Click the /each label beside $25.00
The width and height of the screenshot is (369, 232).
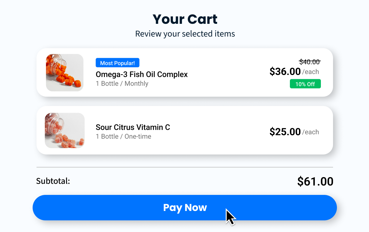click(x=311, y=132)
